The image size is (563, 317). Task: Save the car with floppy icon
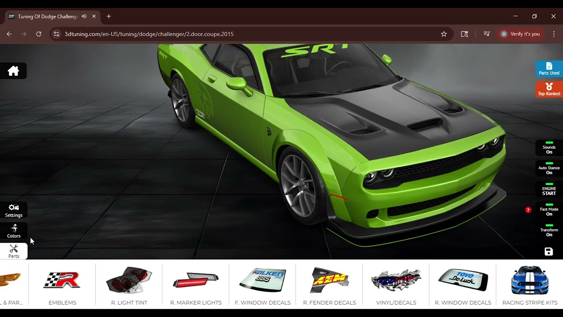point(548,251)
